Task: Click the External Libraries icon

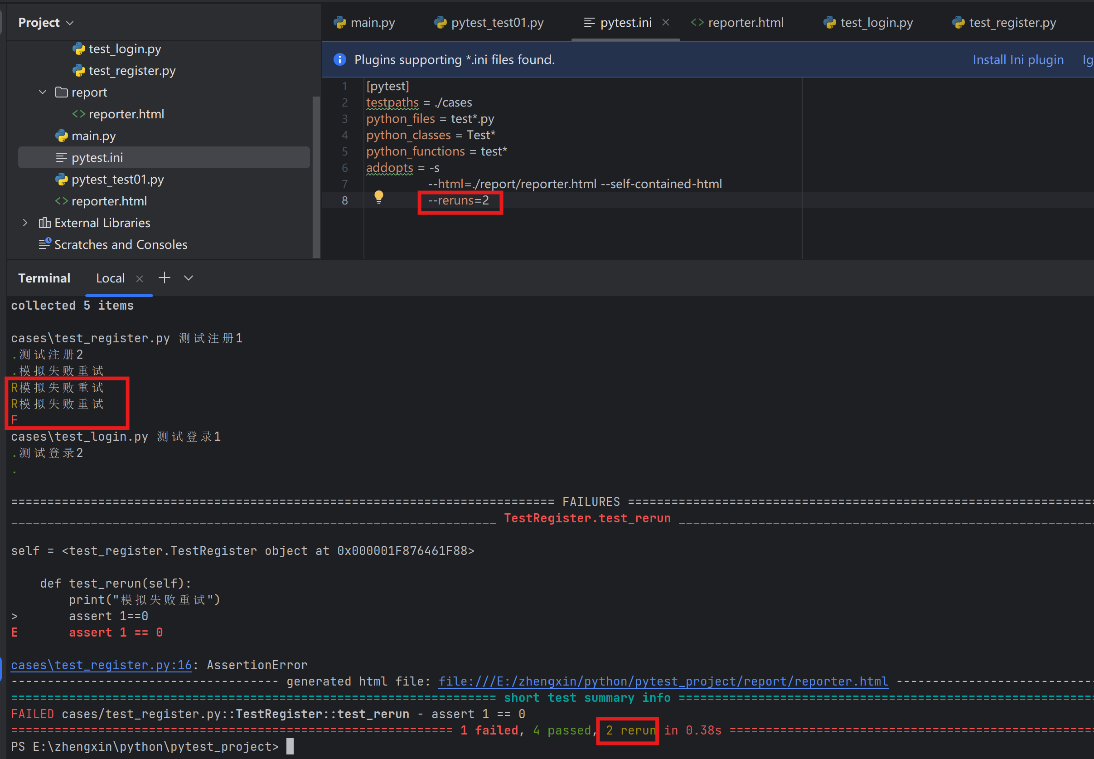Action: [45, 223]
